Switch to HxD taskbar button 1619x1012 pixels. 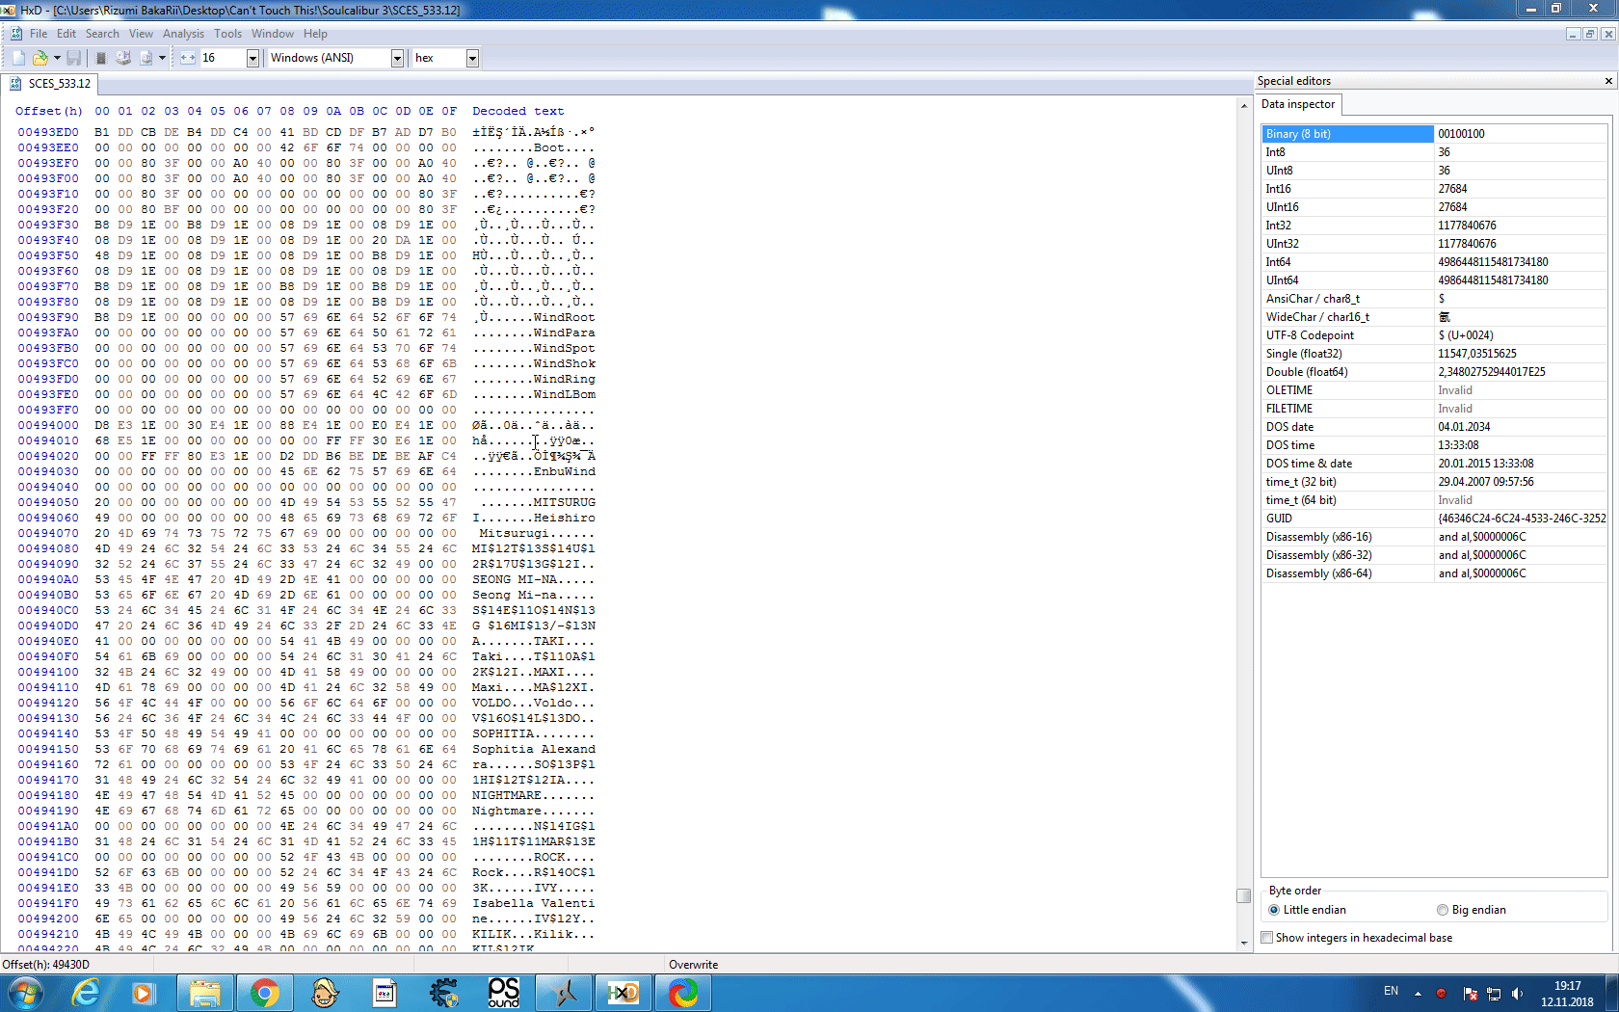623,993
